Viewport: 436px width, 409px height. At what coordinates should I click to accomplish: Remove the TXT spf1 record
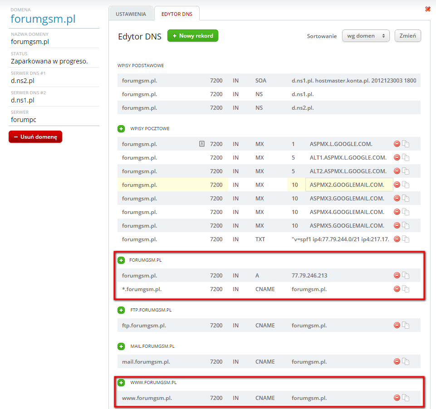[397, 239]
